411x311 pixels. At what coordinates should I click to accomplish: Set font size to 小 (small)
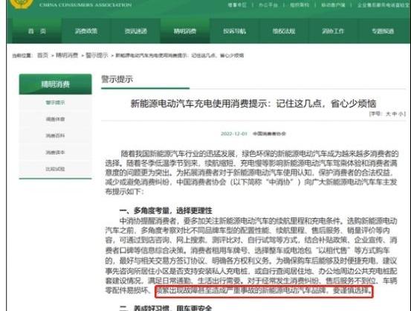pos(401,114)
